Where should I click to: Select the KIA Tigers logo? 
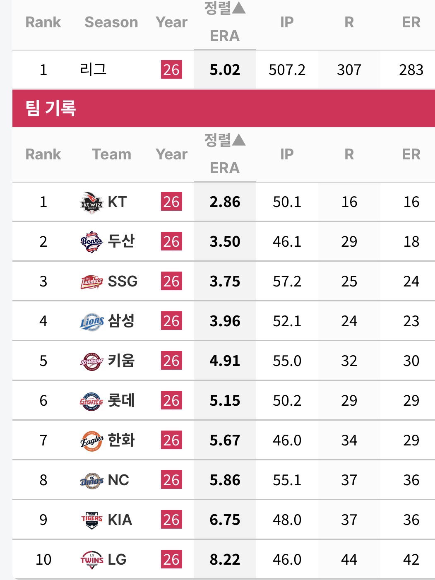pyautogui.click(x=91, y=520)
